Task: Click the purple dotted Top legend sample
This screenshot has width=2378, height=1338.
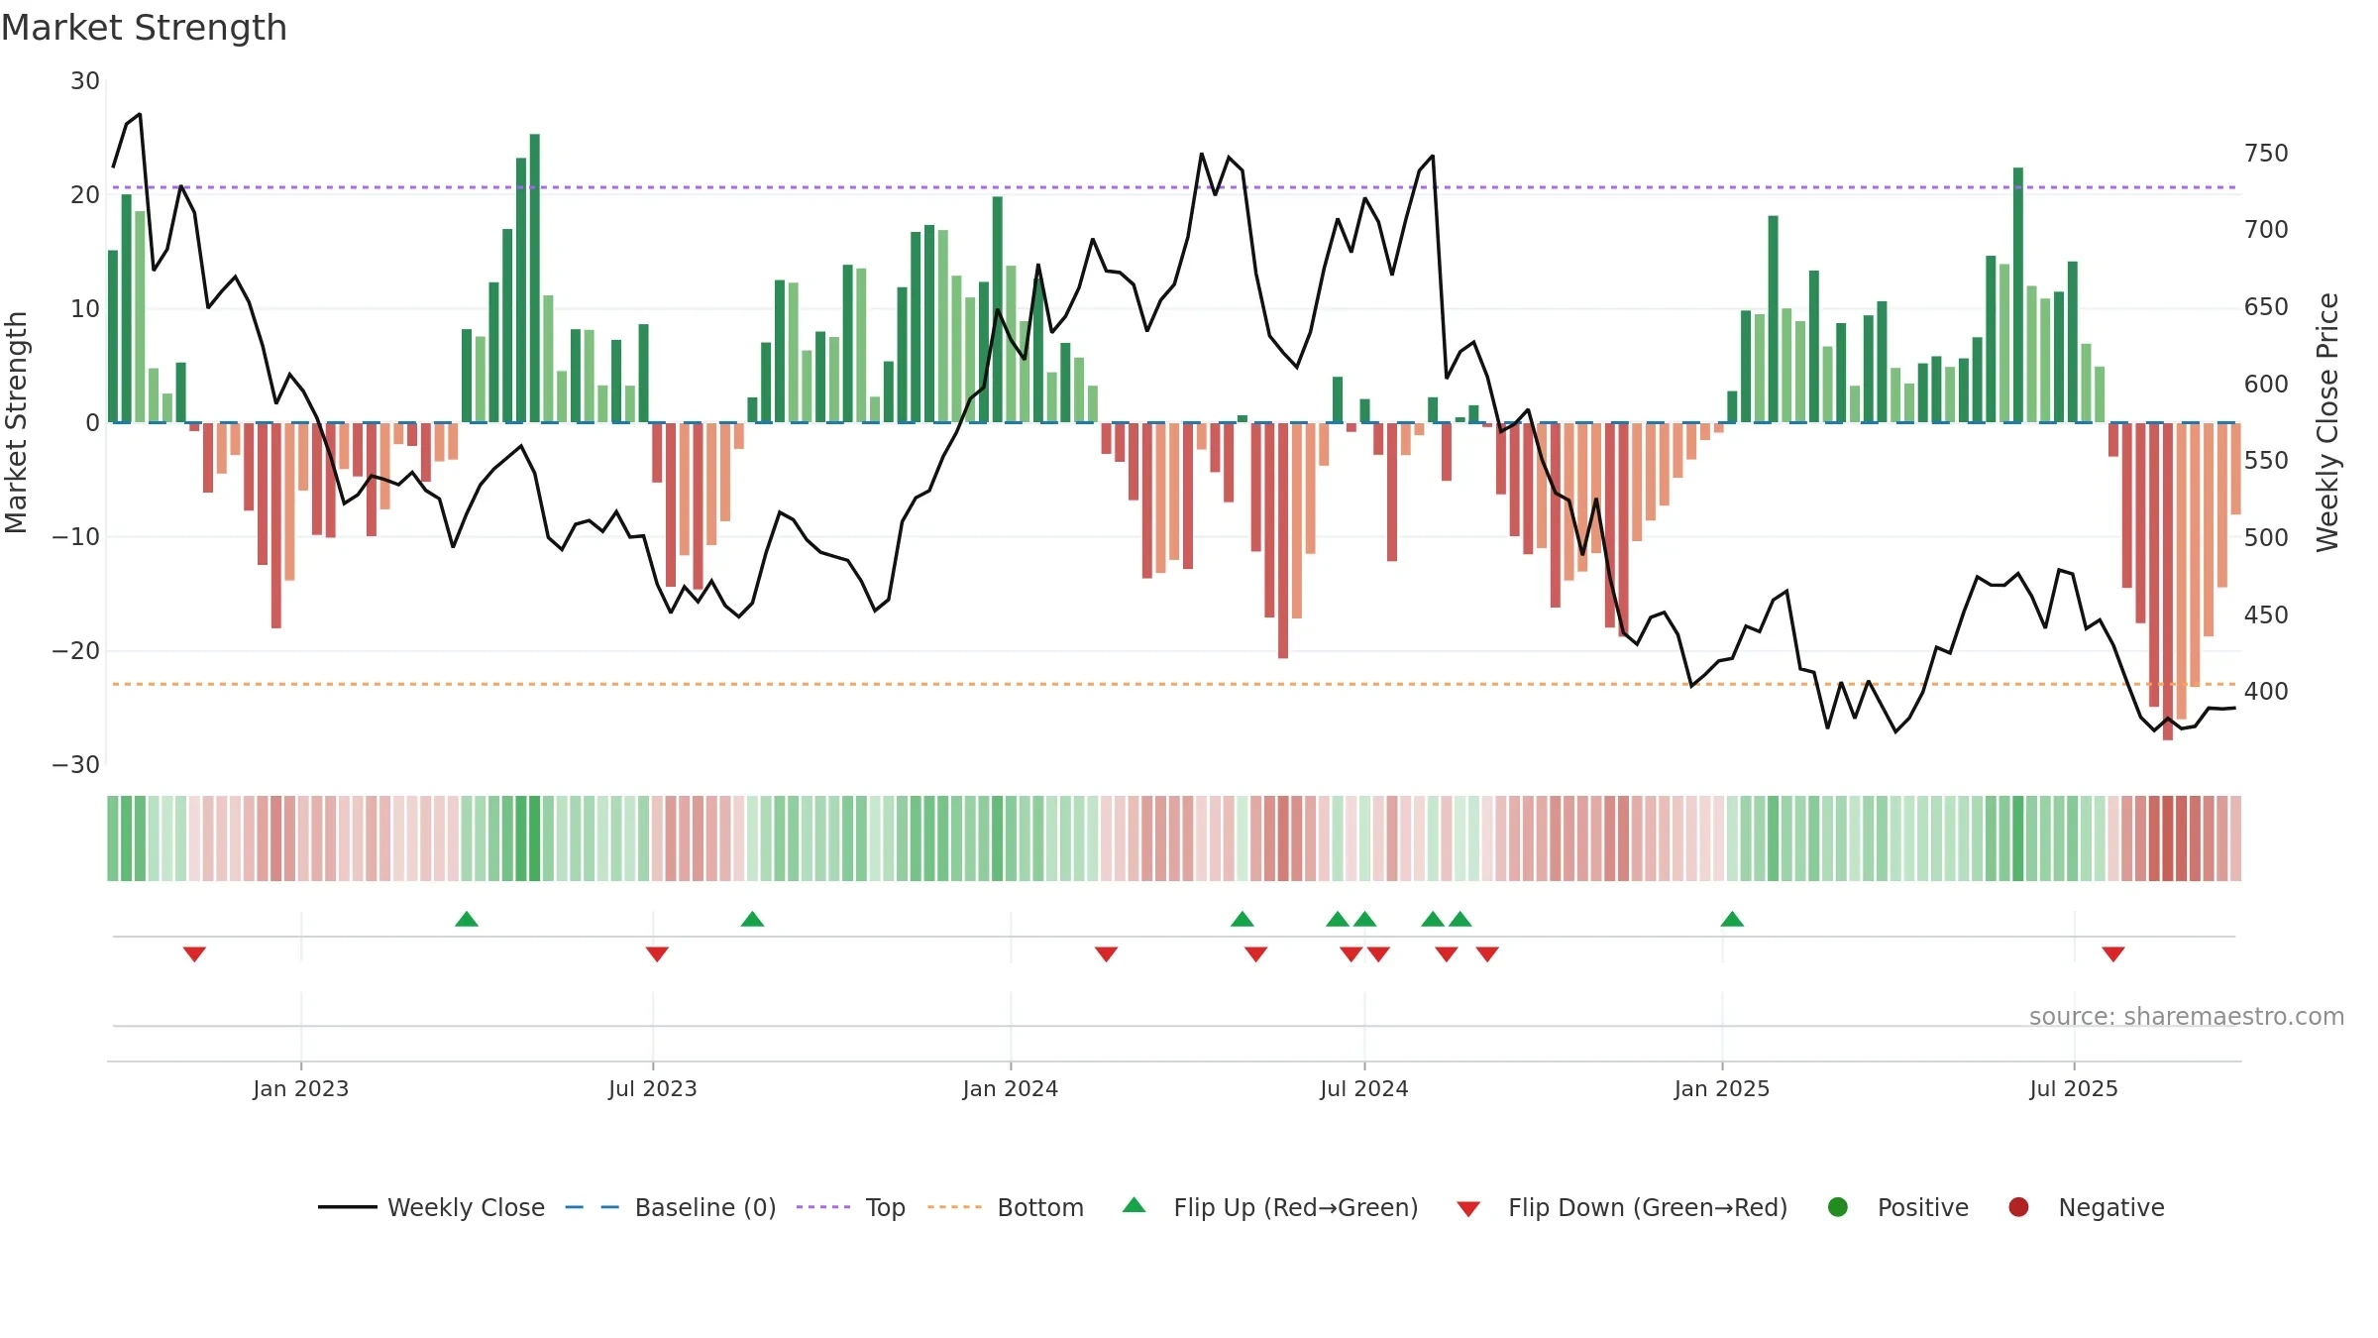Action: pyautogui.click(x=823, y=1207)
